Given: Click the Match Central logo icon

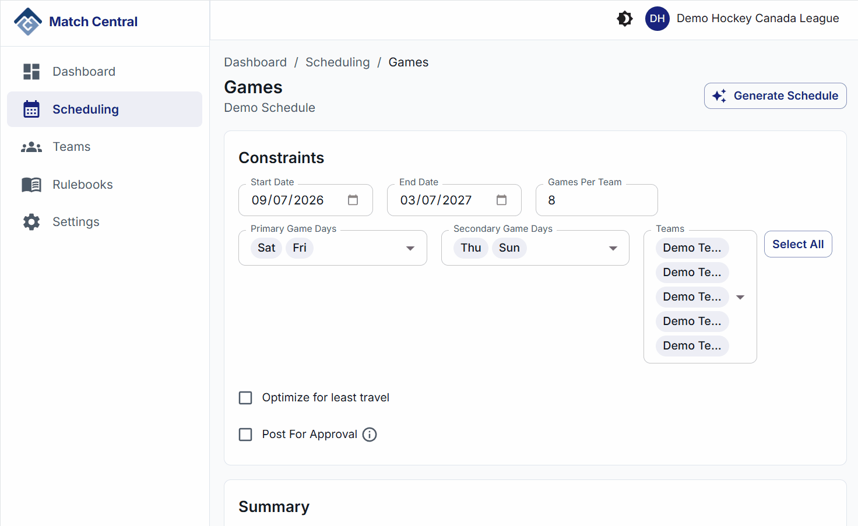Looking at the screenshot, I should click(x=28, y=22).
